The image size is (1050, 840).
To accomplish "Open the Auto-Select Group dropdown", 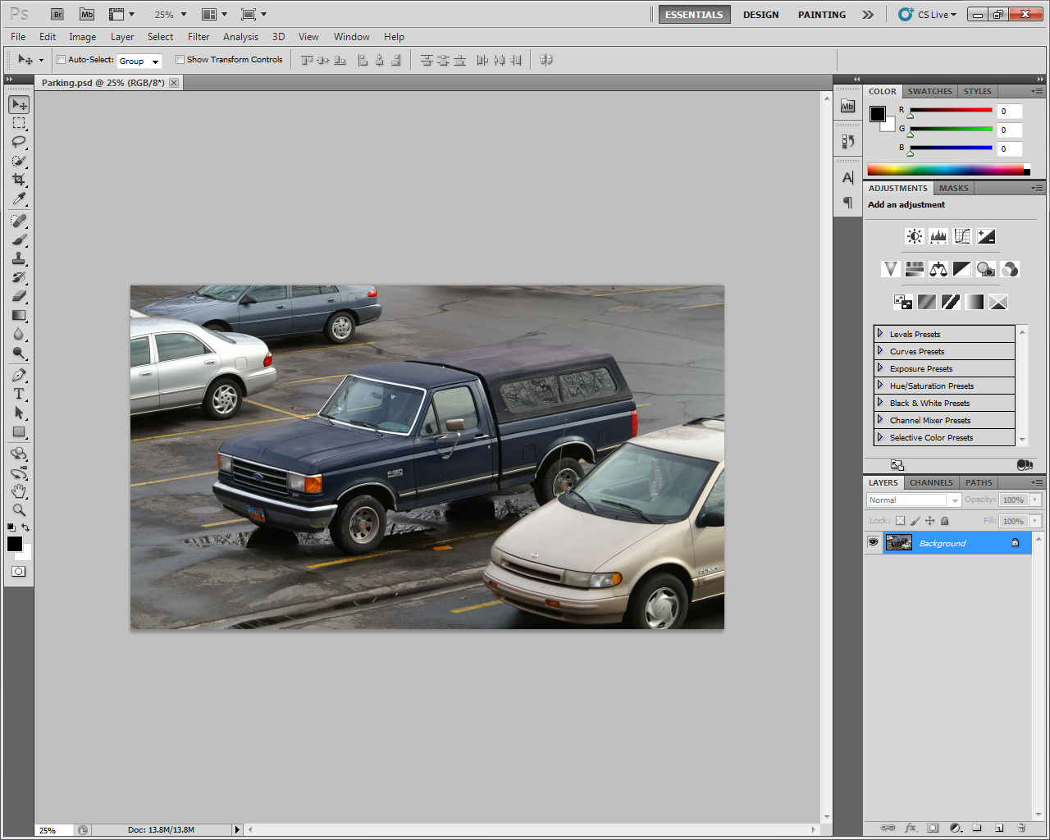I will point(139,61).
